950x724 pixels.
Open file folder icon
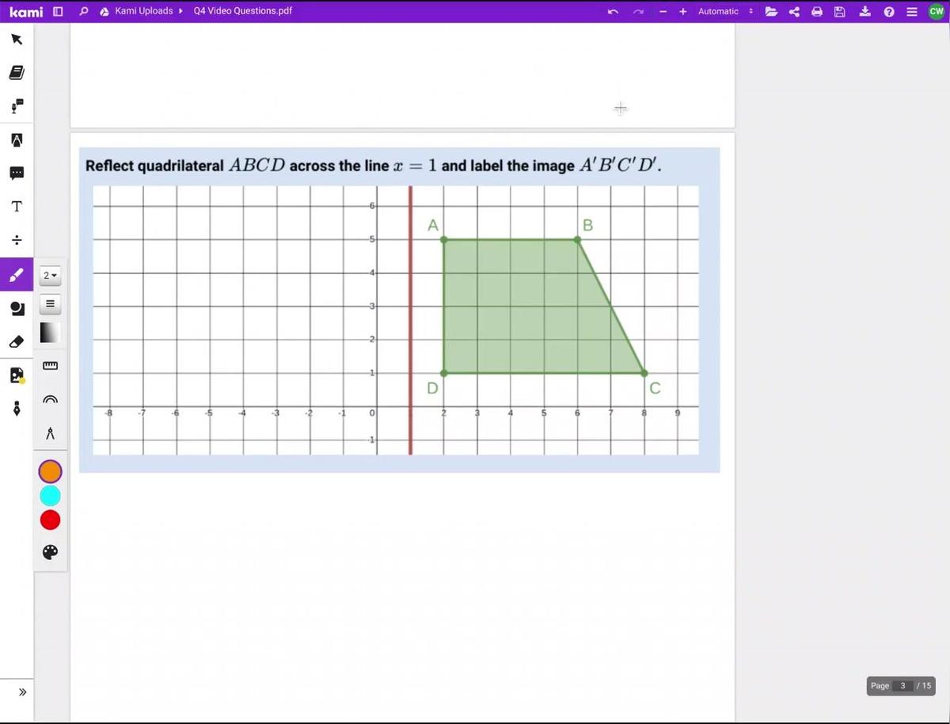771,11
